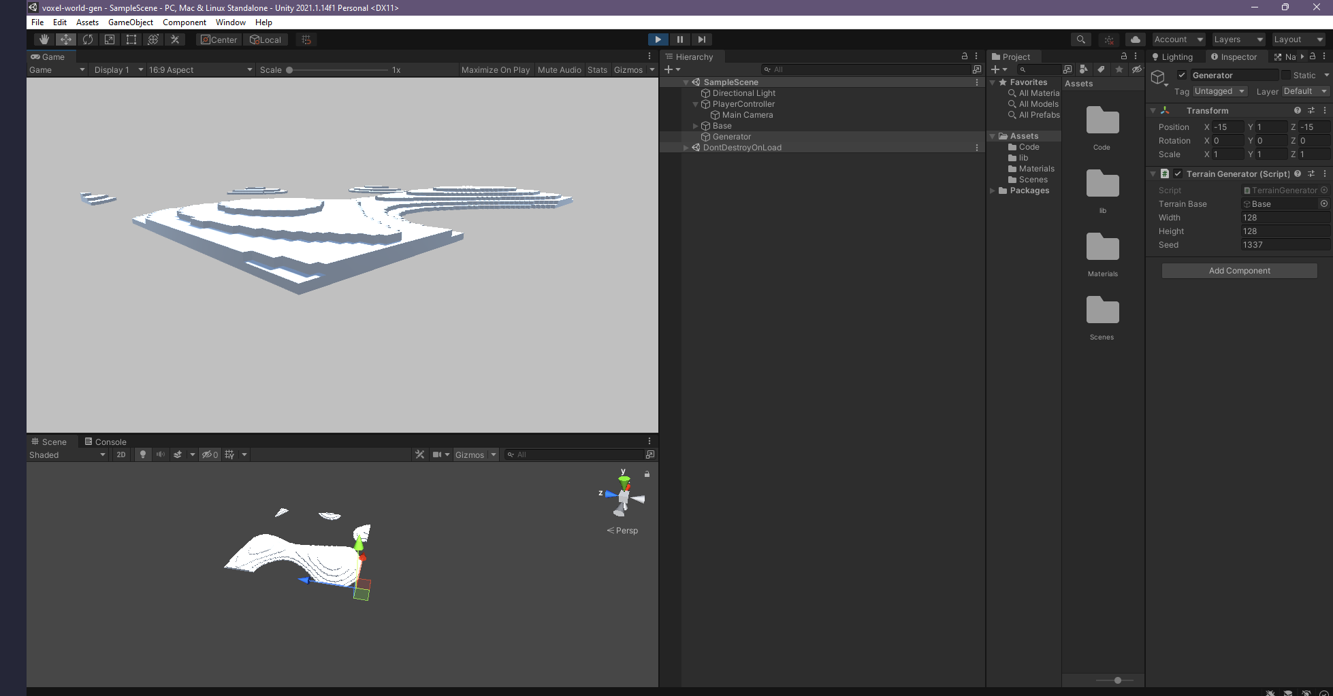This screenshot has height=696, width=1333.
Task: Click the Step frame button
Action: [701, 39]
